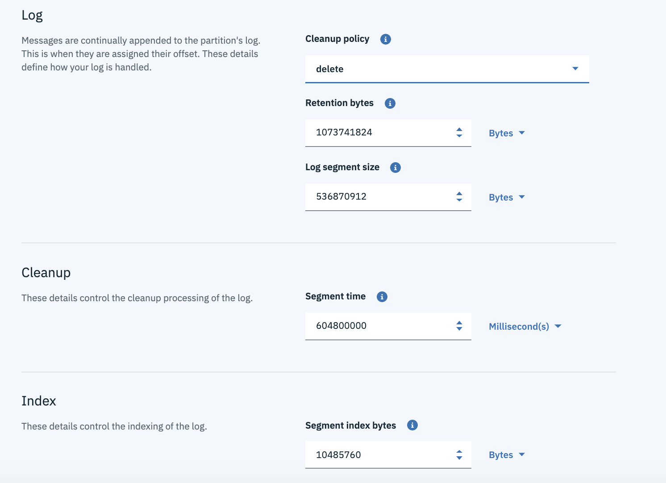Increase Retention bytes with the up arrow
The height and width of the screenshot is (483, 666).
[x=459, y=129]
